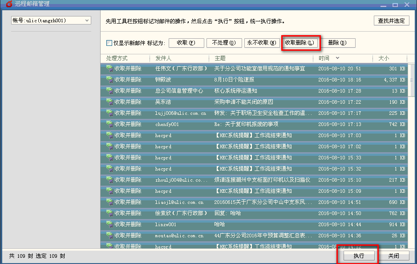
Task: Toggle the 仅显示新邮件 checkbox
Action: pos(109,43)
